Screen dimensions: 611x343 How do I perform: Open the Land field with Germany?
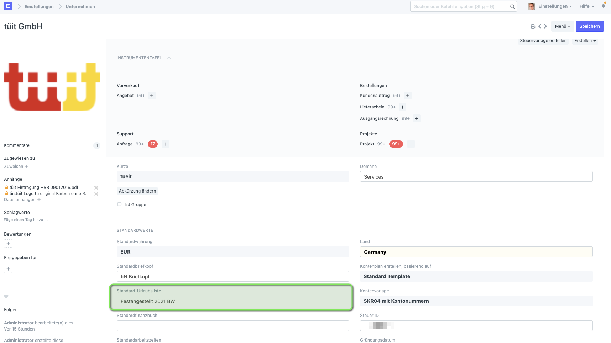click(476, 252)
